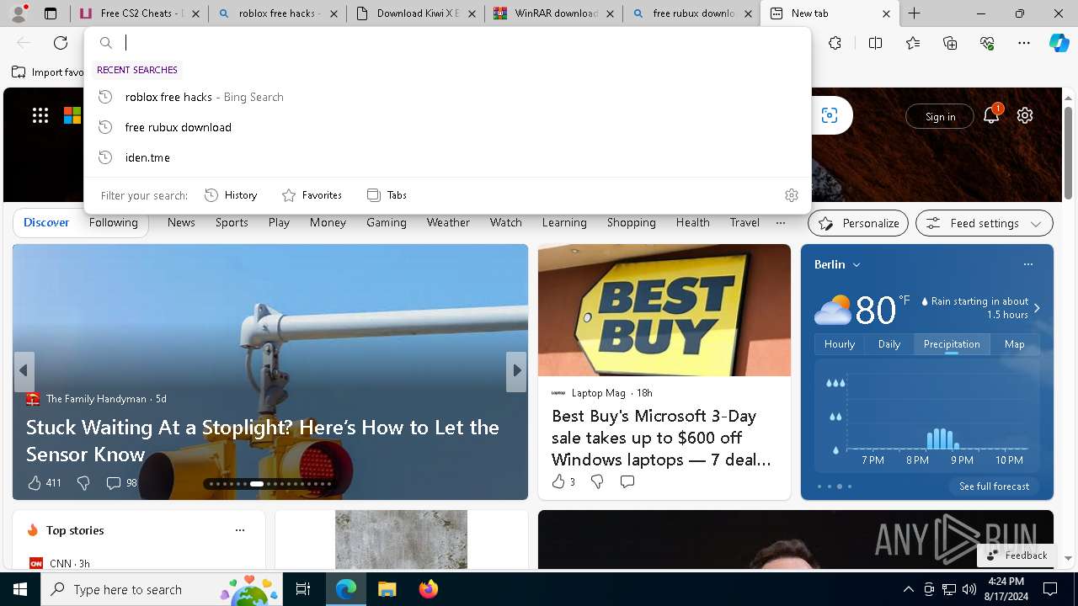The image size is (1078, 606).
Task: Open comments on stoplight article
Action: pos(114,482)
